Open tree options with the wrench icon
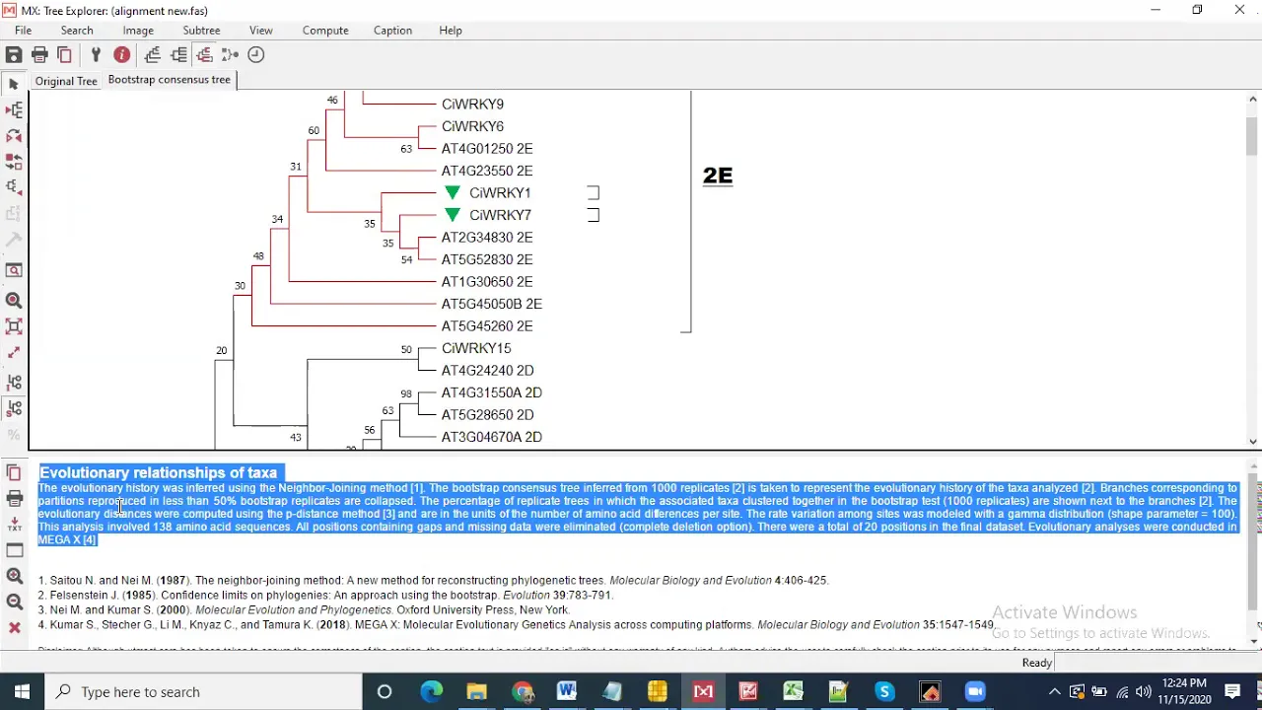This screenshot has width=1262, height=710. [x=96, y=55]
